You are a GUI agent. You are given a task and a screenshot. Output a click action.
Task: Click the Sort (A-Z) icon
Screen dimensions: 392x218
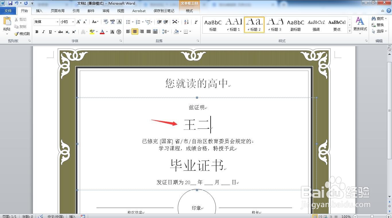pos(186,22)
